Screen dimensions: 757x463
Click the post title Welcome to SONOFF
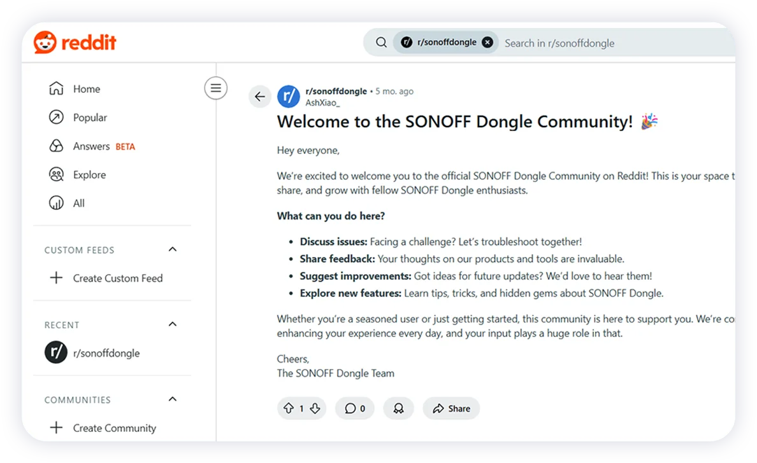[x=454, y=121]
